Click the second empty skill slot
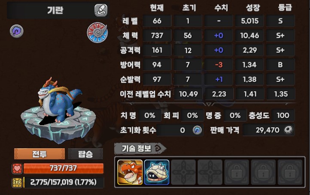 click(x=210, y=172)
